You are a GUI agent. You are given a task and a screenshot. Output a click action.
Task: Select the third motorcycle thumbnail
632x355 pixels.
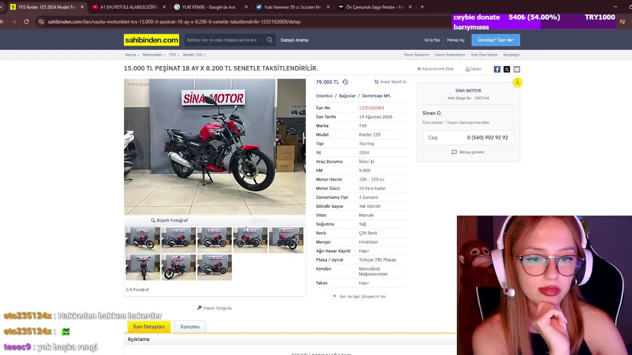pyautogui.click(x=214, y=240)
